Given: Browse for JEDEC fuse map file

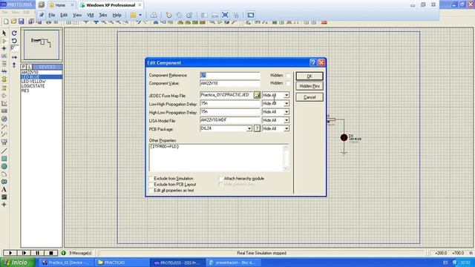Looking at the screenshot, I should [257, 95].
